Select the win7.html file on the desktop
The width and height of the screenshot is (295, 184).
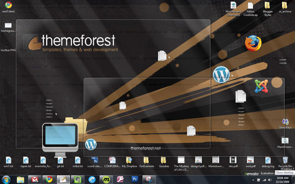point(8,7)
